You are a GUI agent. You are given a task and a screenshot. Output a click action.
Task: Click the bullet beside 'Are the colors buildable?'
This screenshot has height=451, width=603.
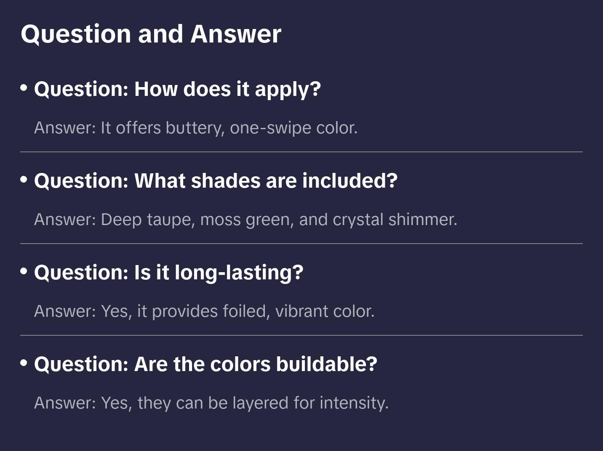tap(24, 363)
